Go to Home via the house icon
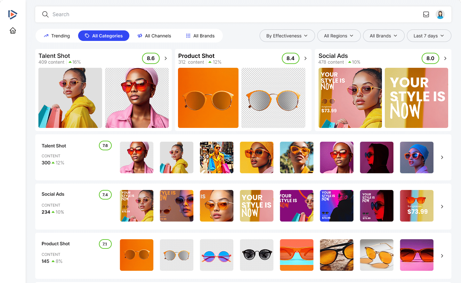 tap(13, 30)
